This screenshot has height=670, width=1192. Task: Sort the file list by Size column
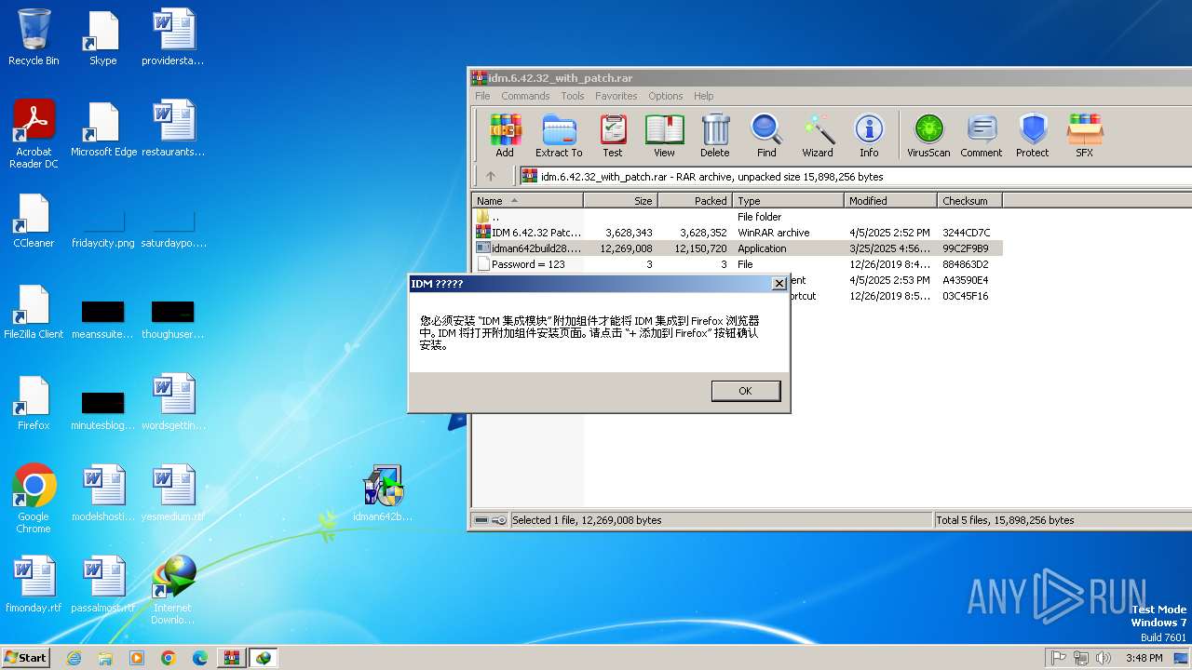(x=620, y=201)
